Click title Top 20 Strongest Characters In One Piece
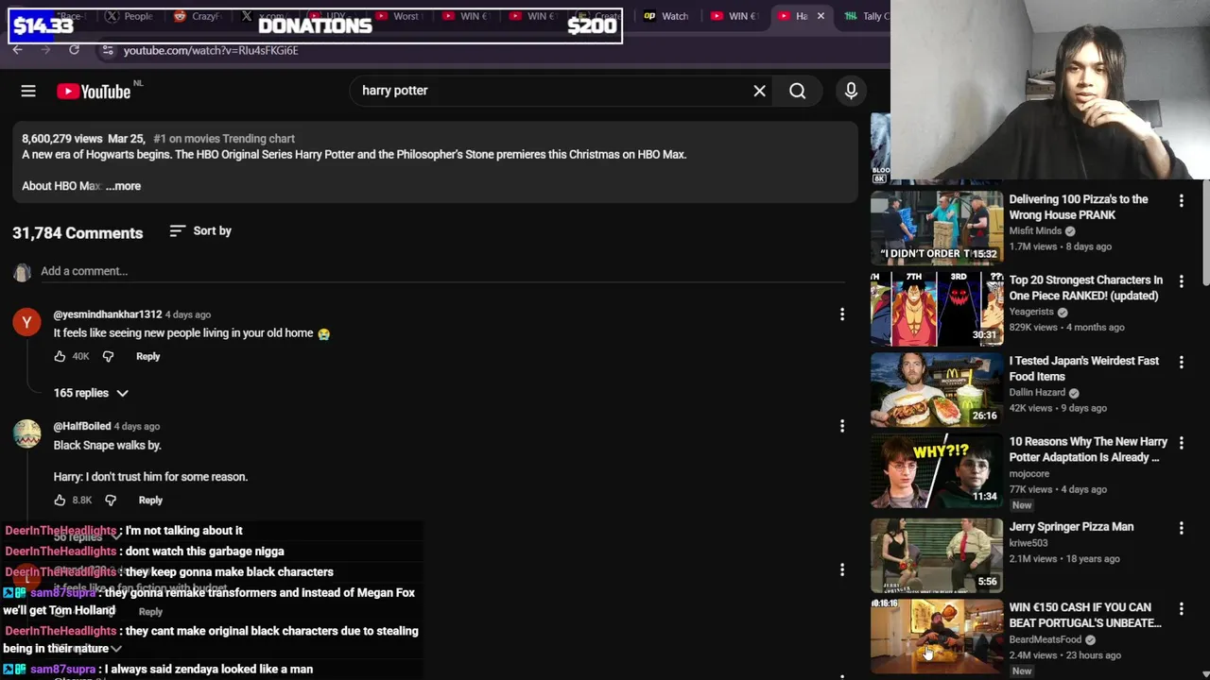This screenshot has width=1210, height=680. coord(1085,288)
